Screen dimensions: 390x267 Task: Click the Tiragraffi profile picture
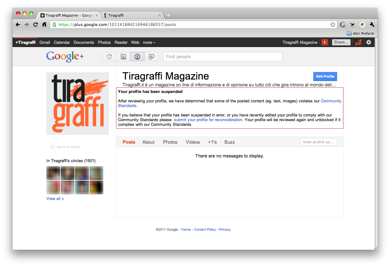coord(78,104)
